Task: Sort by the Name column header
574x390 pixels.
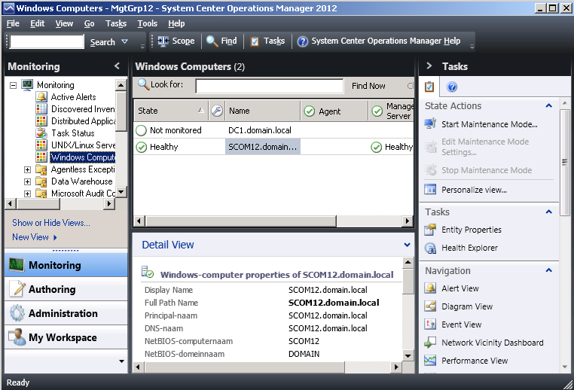Action: click(x=263, y=111)
